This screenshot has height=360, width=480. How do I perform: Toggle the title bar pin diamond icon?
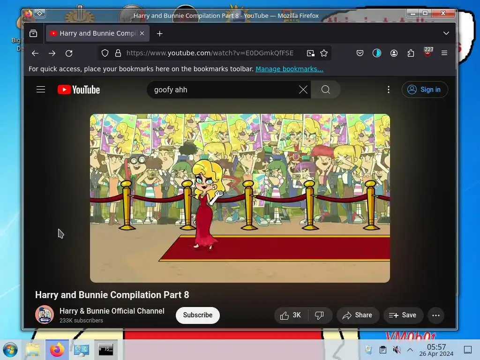[40, 14]
